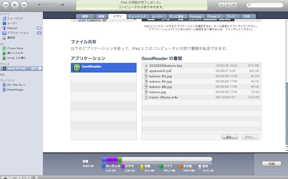Click the 同期 sync button
This screenshot has width=288, height=179.
(x=271, y=164)
